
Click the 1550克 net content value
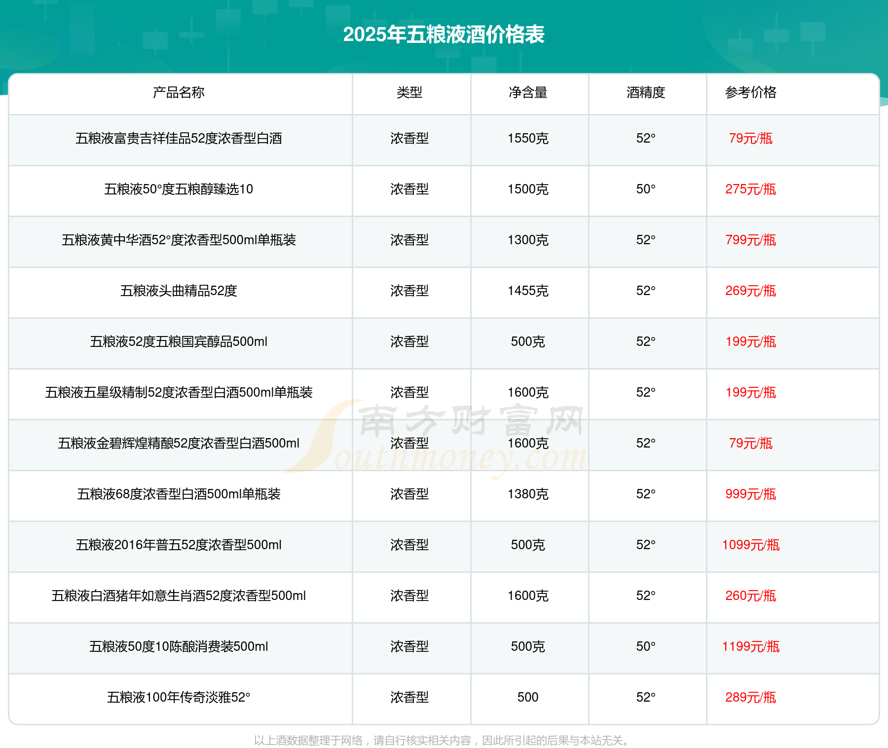(528, 138)
